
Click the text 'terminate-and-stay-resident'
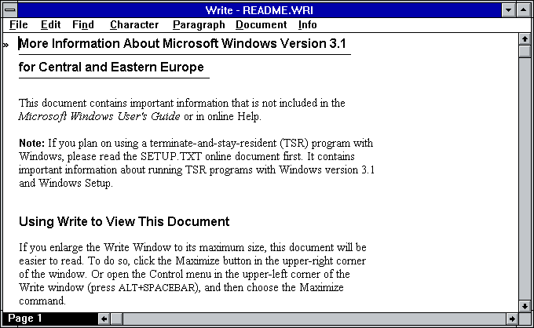tap(213, 144)
